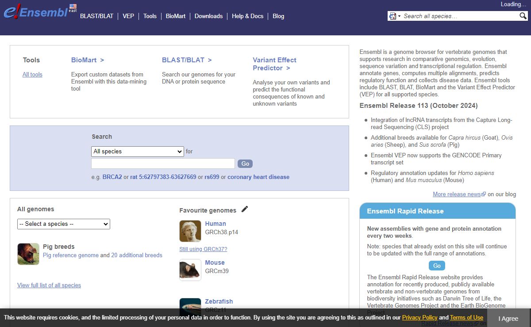Open the Pig reference genome link
531x327 pixels.
pyautogui.click(x=71, y=255)
